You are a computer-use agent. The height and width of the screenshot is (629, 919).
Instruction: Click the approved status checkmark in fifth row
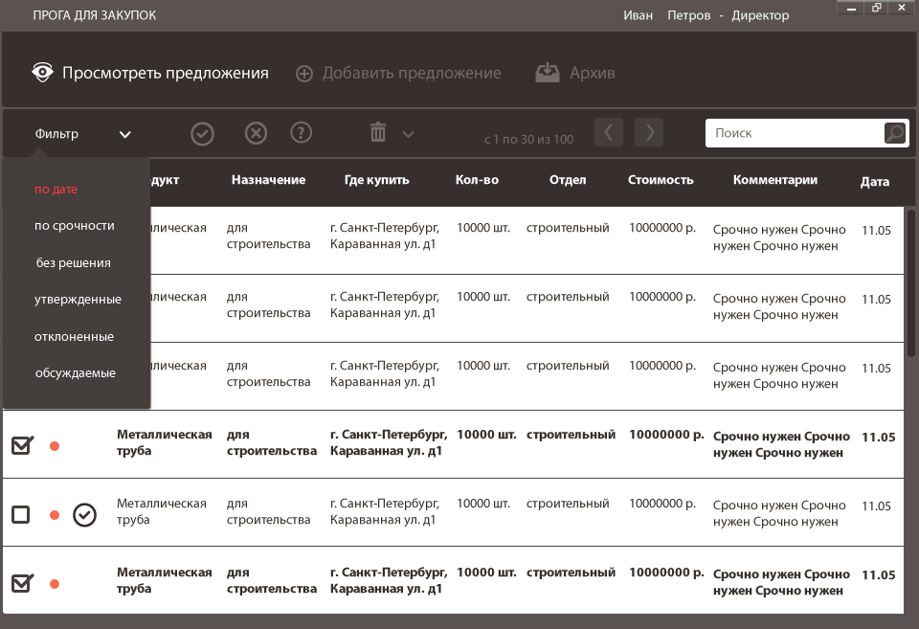pyautogui.click(x=85, y=515)
